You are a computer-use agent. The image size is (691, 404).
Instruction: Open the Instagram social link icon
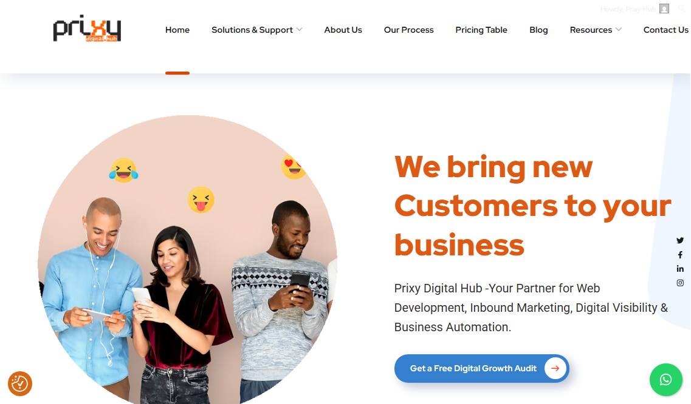tap(680, 283)
